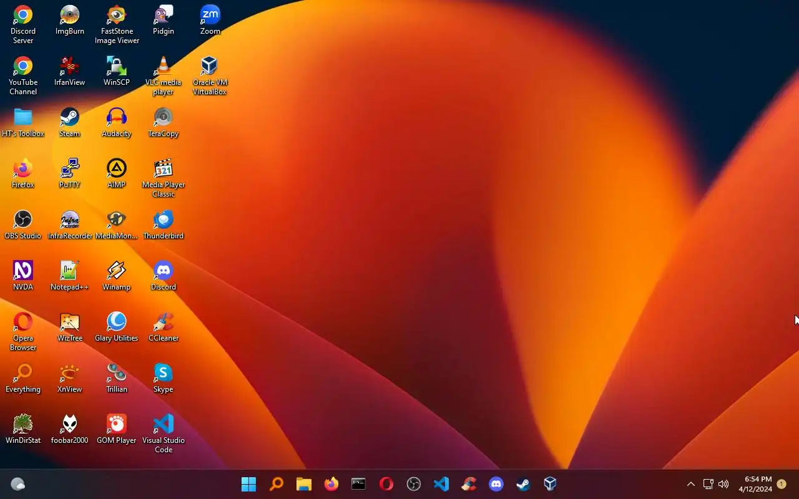Open the volume speaker tray icon

[723, 484]
